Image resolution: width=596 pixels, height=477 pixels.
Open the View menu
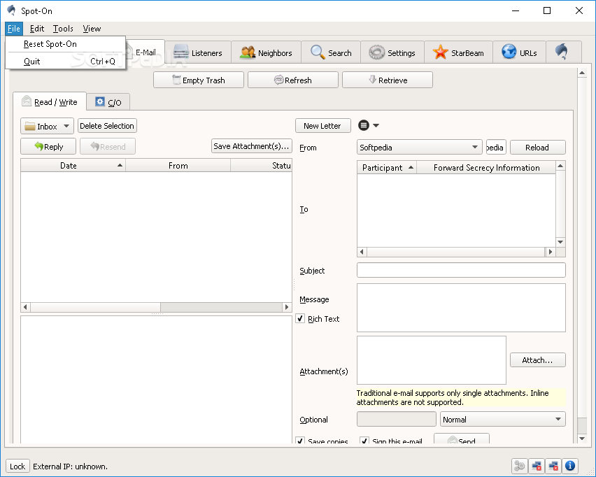[x=92, y=29]
